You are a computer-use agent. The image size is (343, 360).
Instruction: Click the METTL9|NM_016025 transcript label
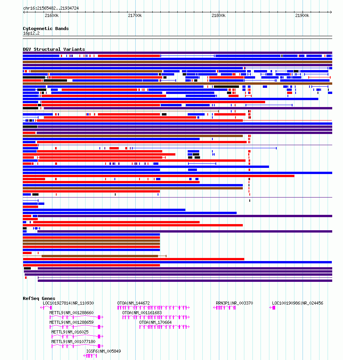point(70,332)
